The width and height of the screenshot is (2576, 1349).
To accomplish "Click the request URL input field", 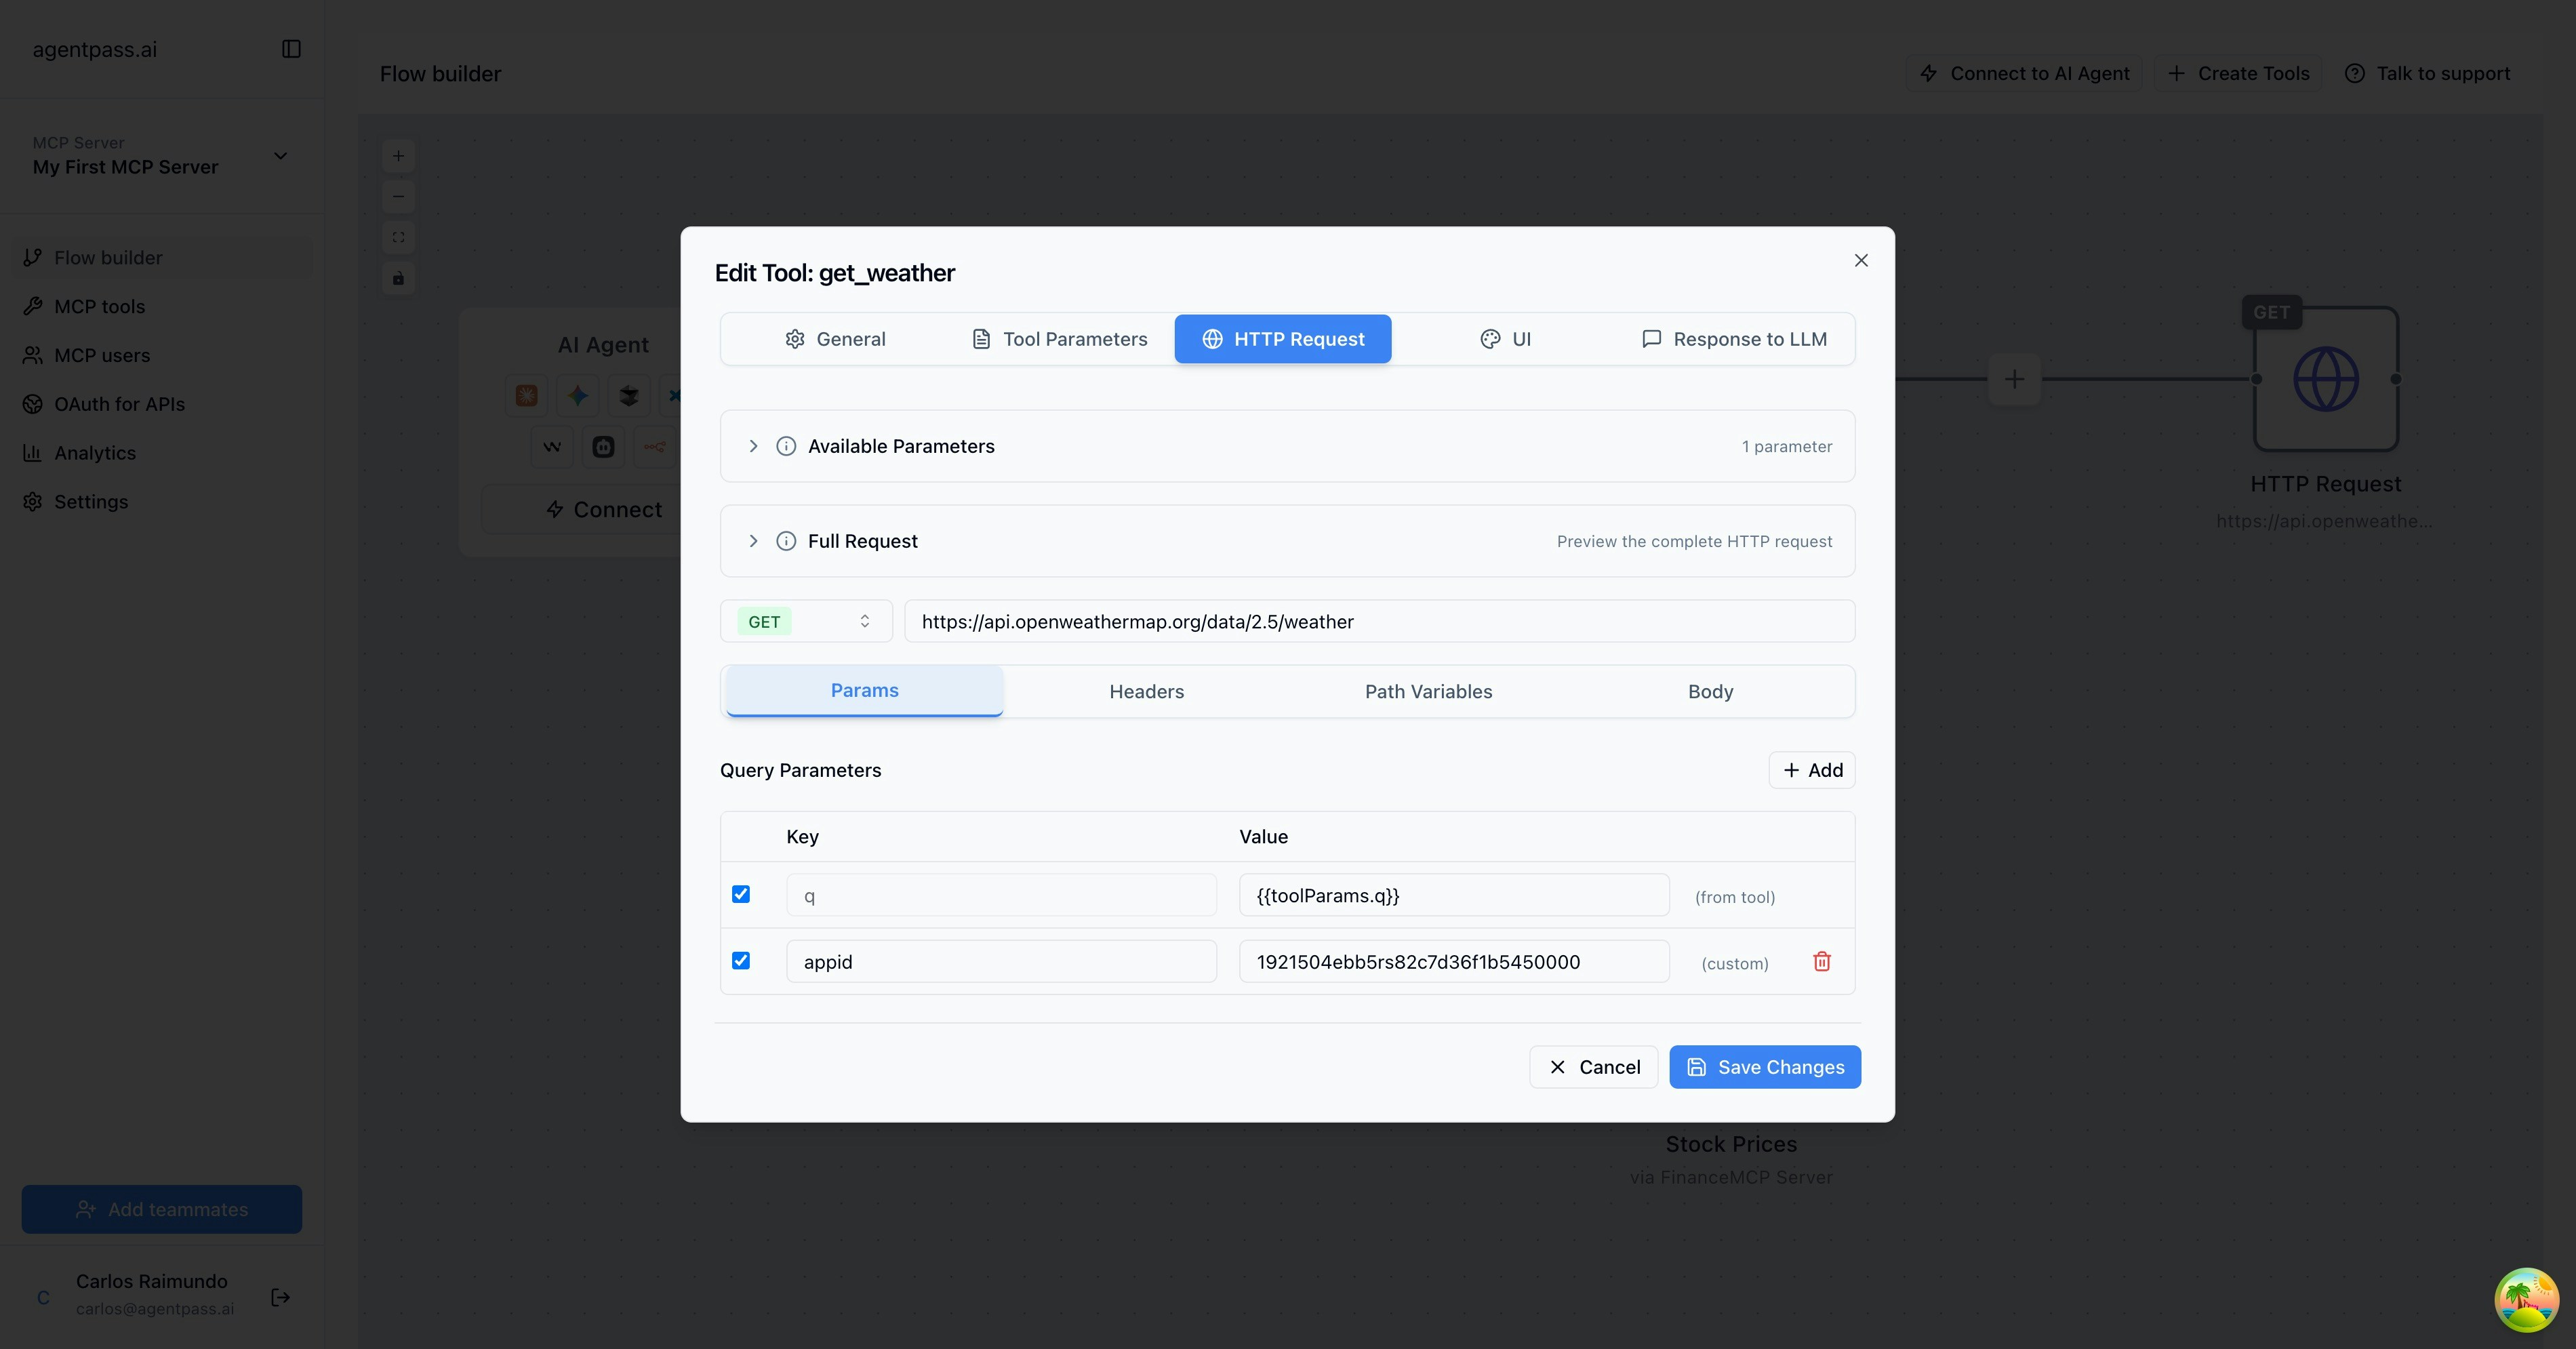I will click(x=1378, y=621).
